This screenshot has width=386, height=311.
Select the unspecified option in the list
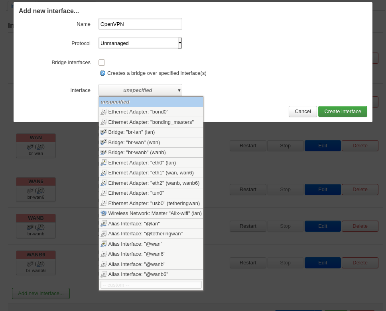[151, 102]
